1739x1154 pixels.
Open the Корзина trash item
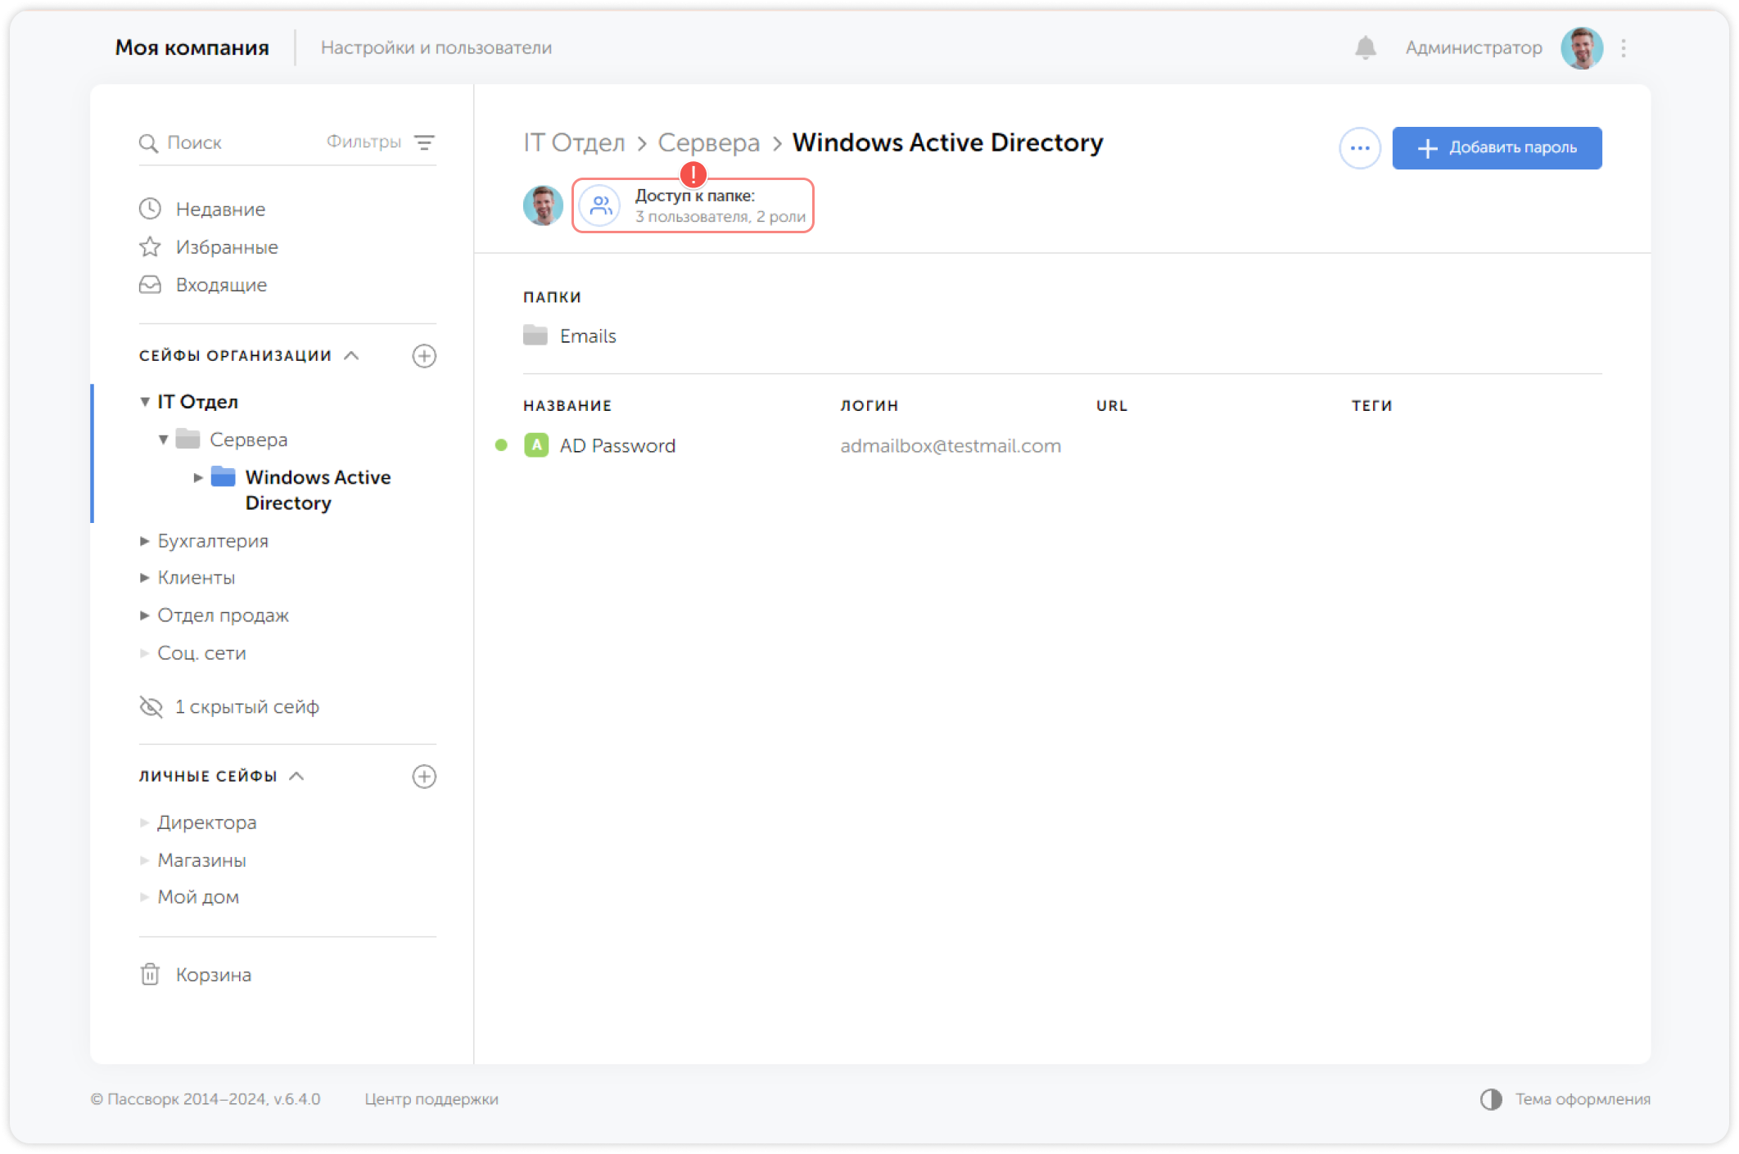pos(213,975)
